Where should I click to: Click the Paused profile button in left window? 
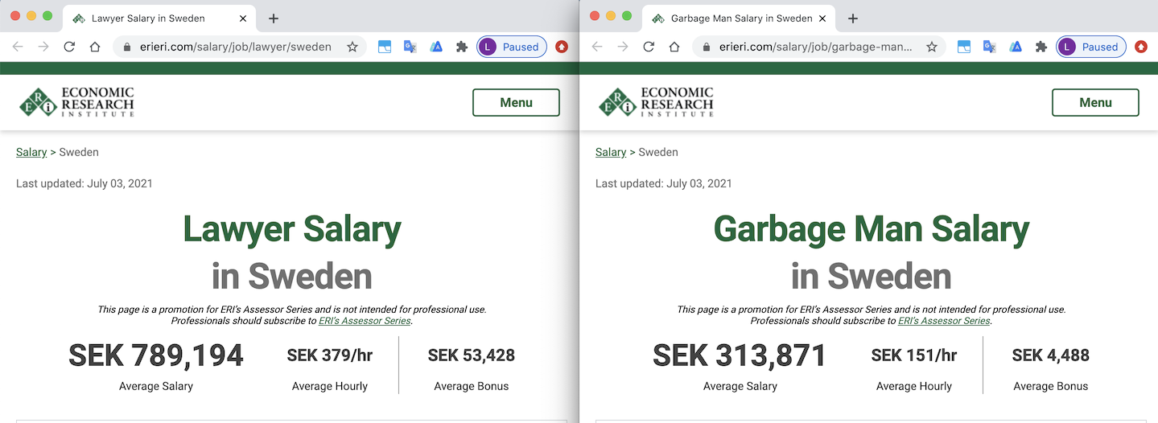tap(512, 47)
